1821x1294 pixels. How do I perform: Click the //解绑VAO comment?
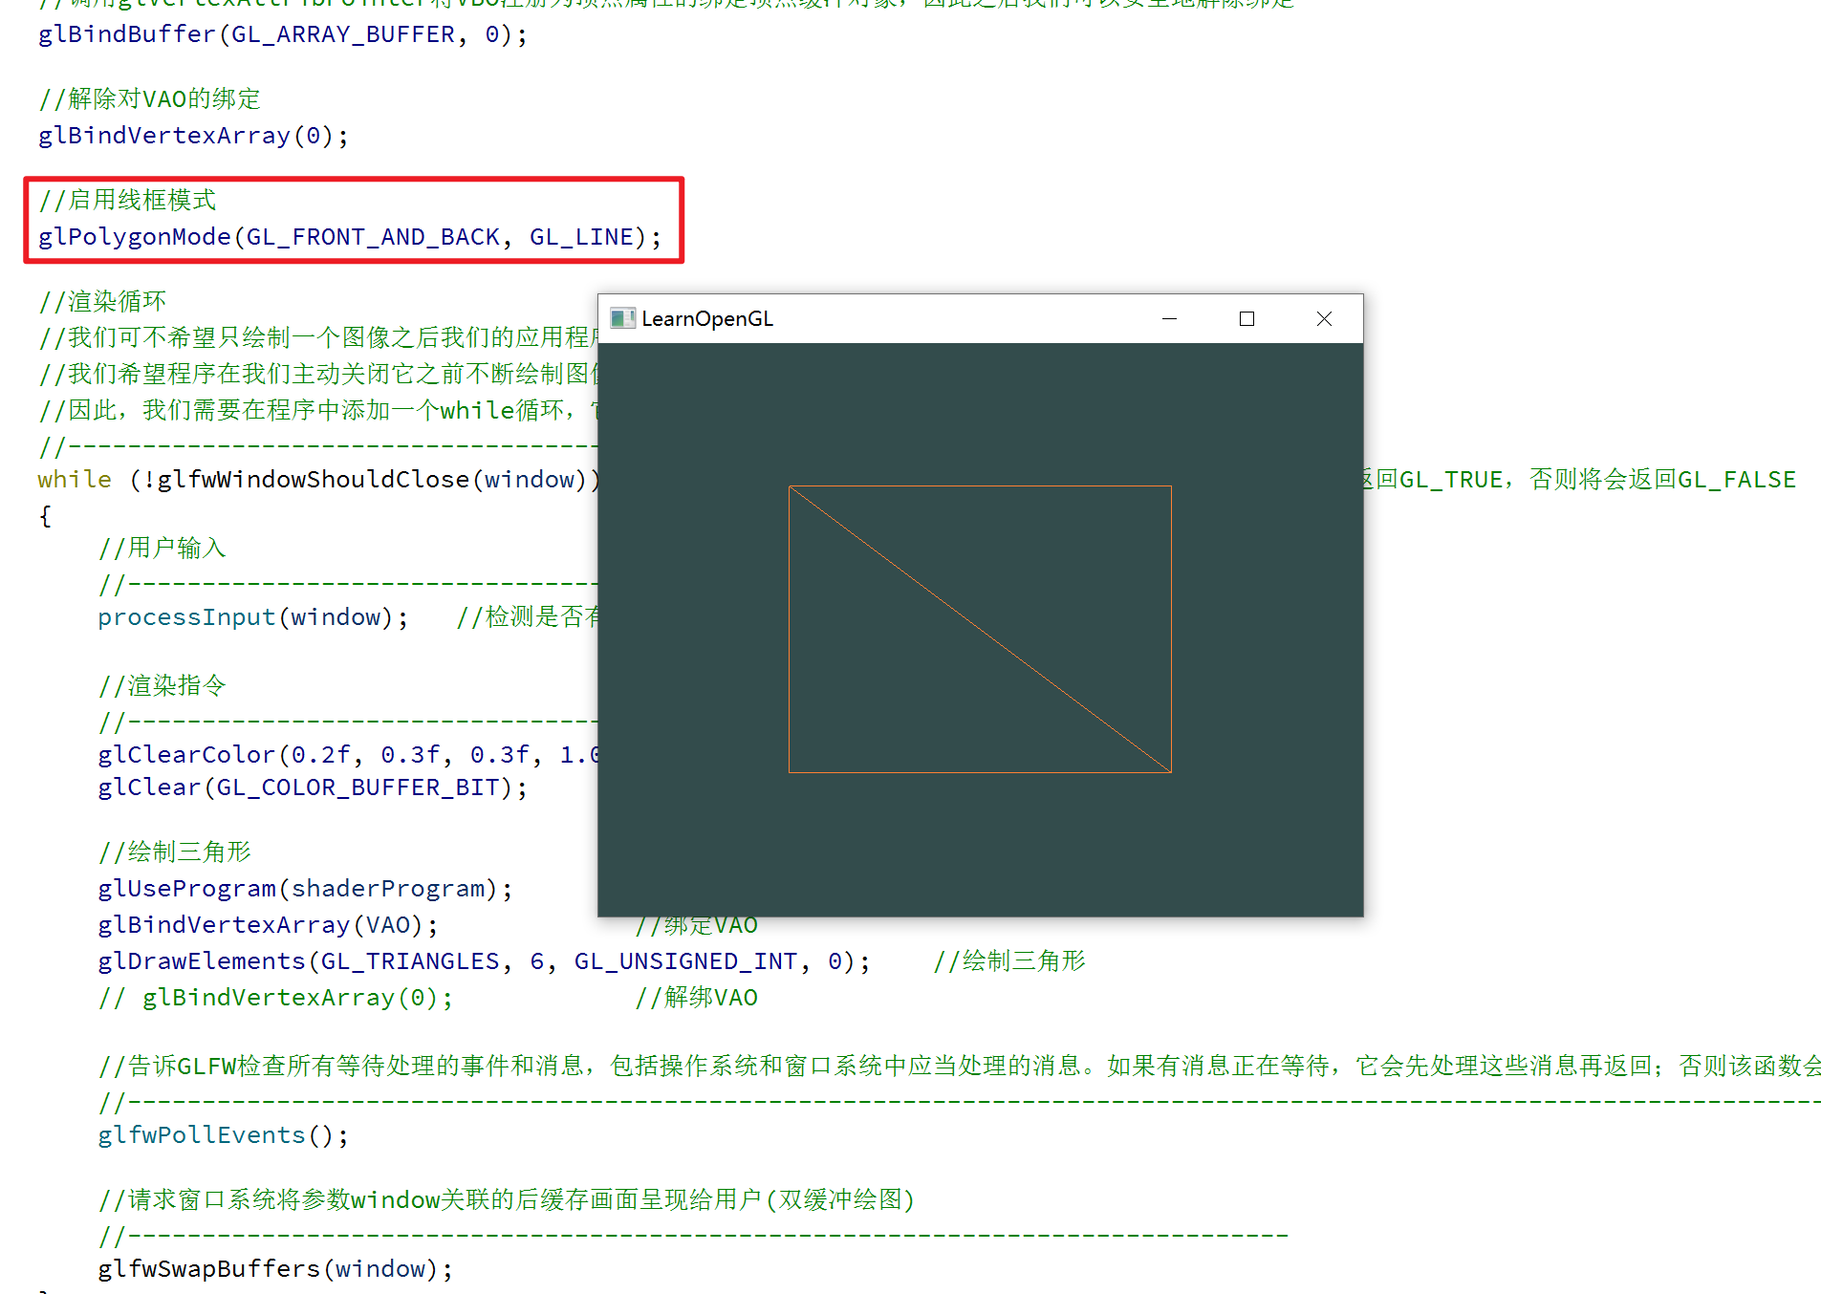point(697,998)
